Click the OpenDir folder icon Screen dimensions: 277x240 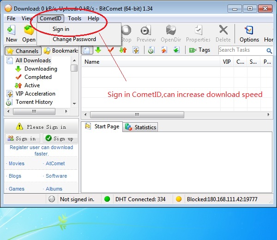(170, 31)
